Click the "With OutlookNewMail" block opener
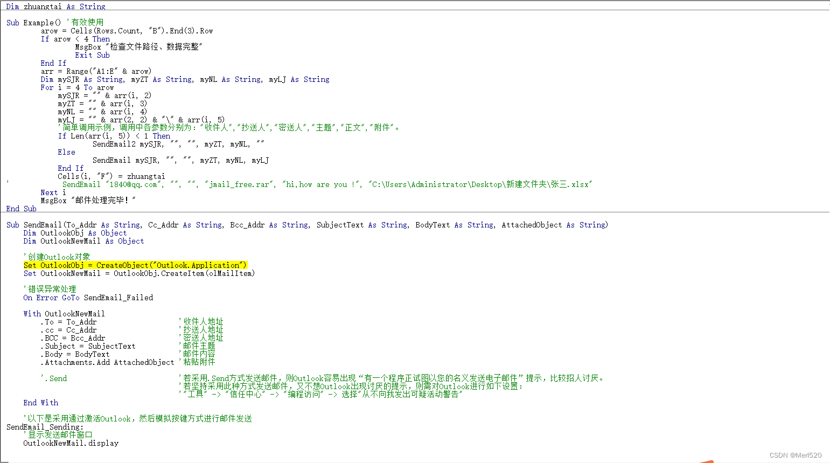 pos(62,314)
